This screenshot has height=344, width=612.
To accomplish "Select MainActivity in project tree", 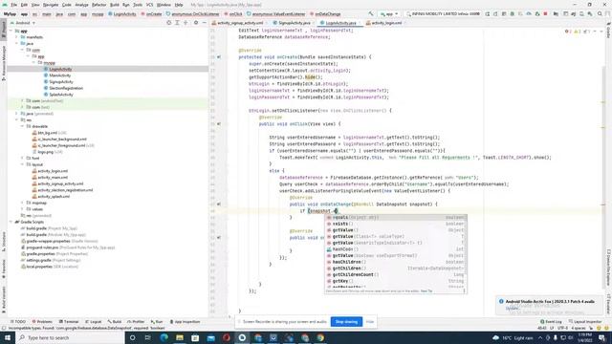I will click(59, 75).
